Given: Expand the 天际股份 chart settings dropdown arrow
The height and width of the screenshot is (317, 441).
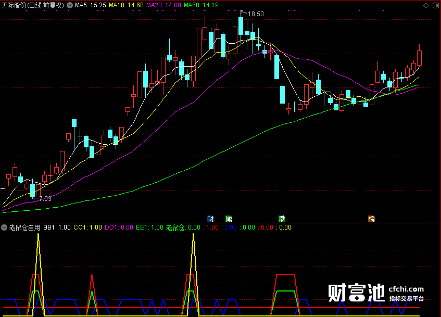Looking at the screenshot, I should [70, 5].
